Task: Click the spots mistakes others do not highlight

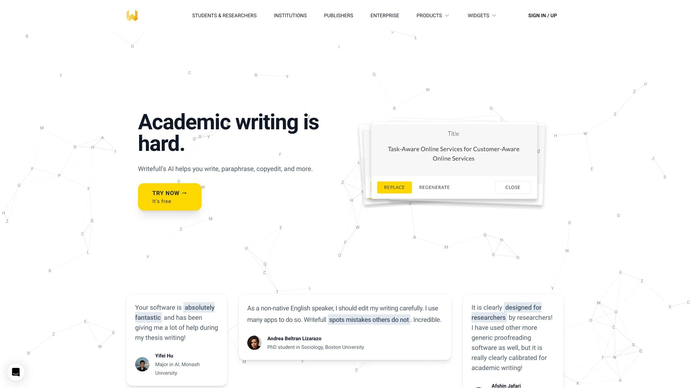Action: (369, 319)
